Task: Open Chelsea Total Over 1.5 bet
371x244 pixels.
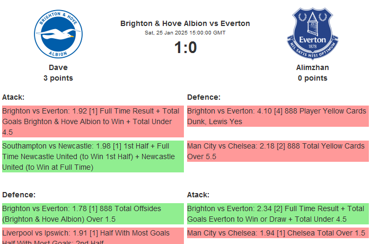Action: click(277, 233)
